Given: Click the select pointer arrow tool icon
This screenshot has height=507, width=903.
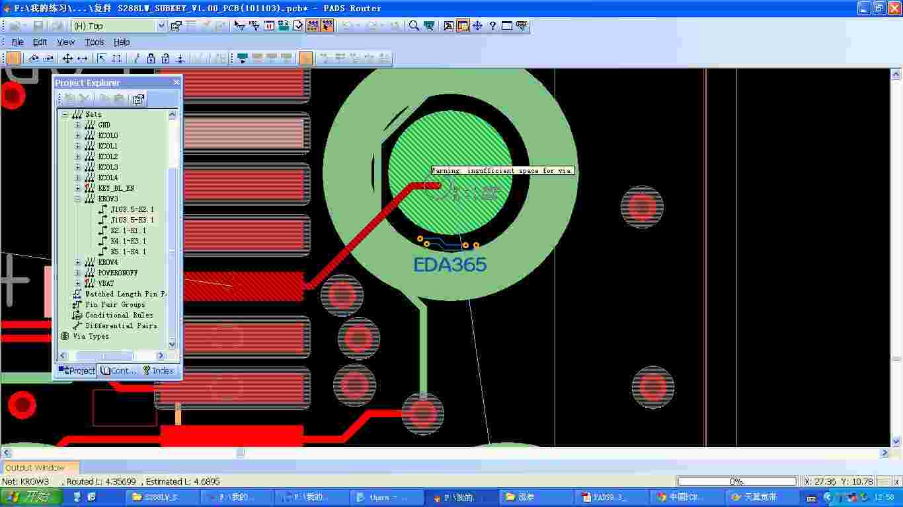Looking at the screenshot, I should point(102,58).
